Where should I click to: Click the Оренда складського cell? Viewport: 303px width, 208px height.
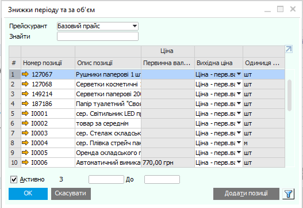click(108, 153)
